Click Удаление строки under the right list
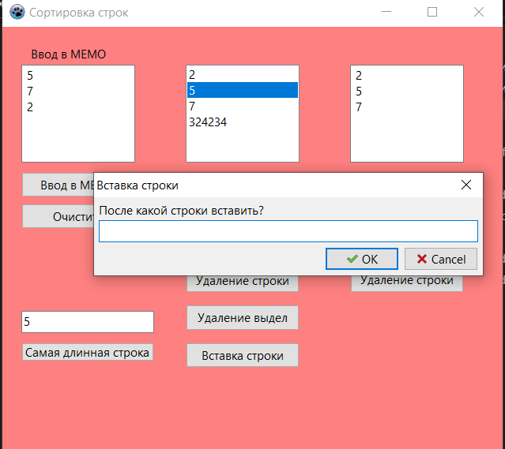The image size is (505, 449). [407, 283]
